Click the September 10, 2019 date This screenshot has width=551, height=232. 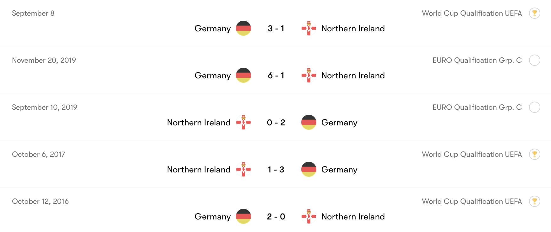pos(45,107)
